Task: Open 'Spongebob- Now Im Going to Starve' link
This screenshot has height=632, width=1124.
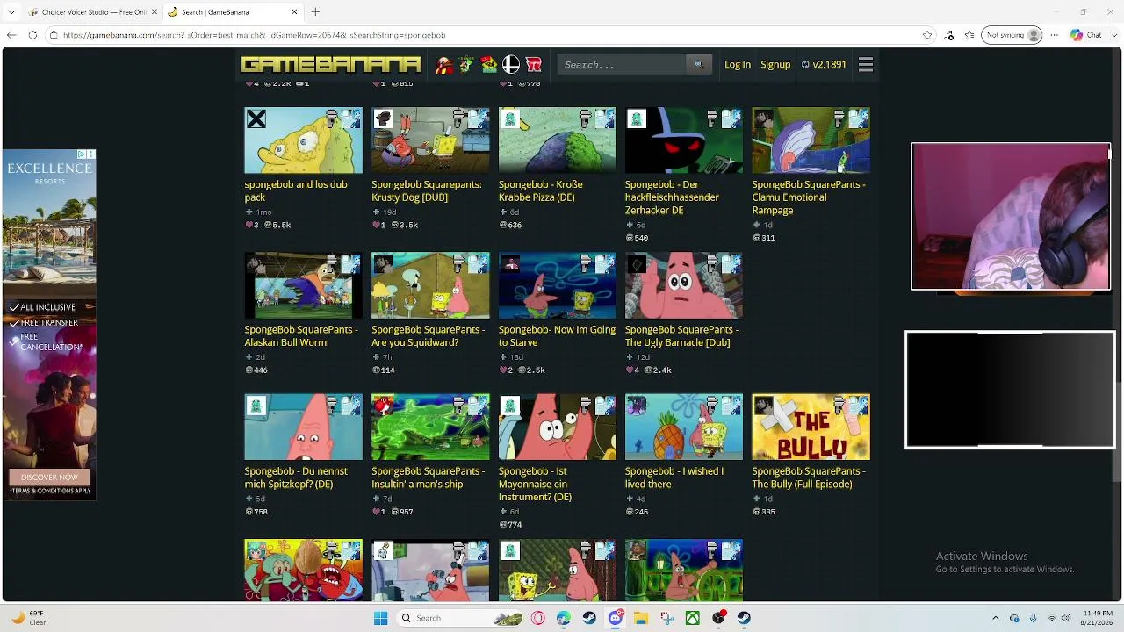Action: (557, 336)
